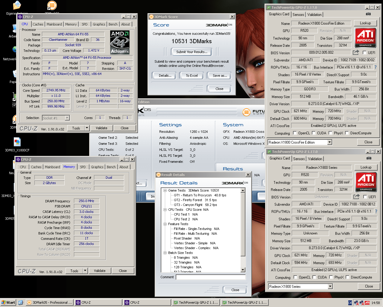Toggle UEFI checkbox in top GPU-Z window

[364, 53]
